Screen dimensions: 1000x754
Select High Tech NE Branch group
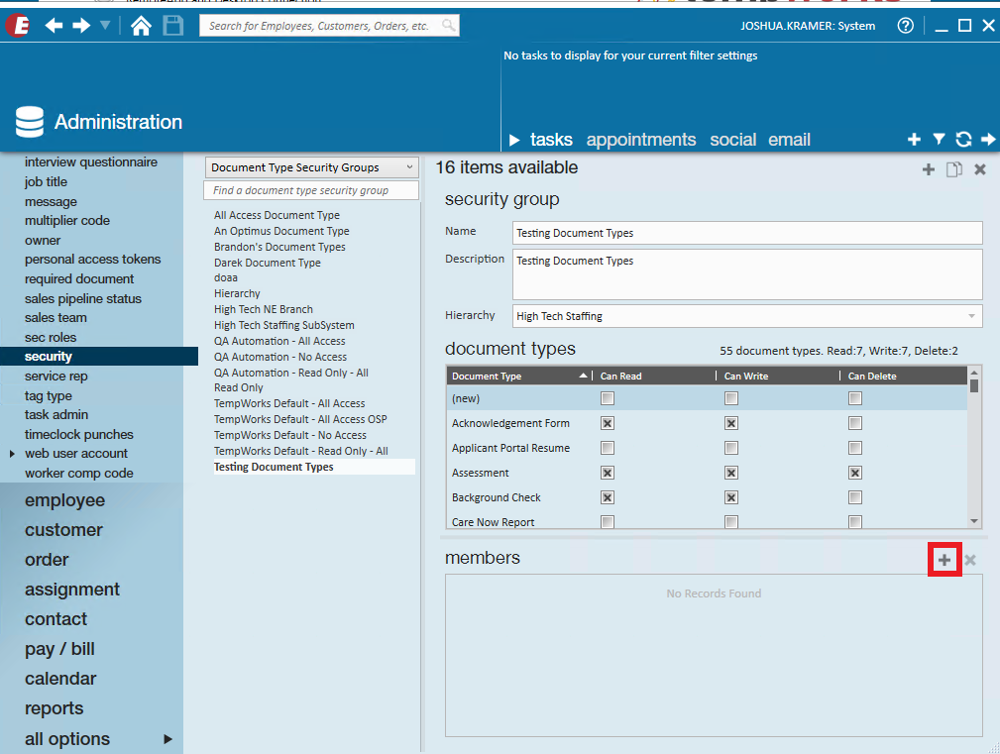[x=264, y=310]
